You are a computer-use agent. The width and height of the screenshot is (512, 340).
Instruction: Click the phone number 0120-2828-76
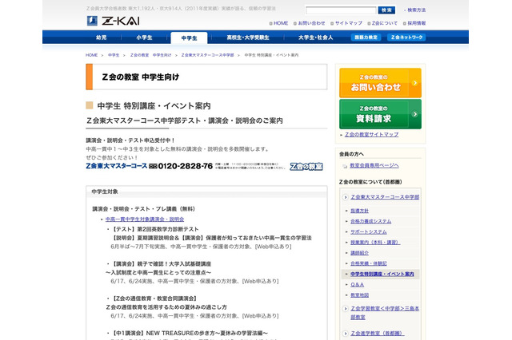coord(185,166)
